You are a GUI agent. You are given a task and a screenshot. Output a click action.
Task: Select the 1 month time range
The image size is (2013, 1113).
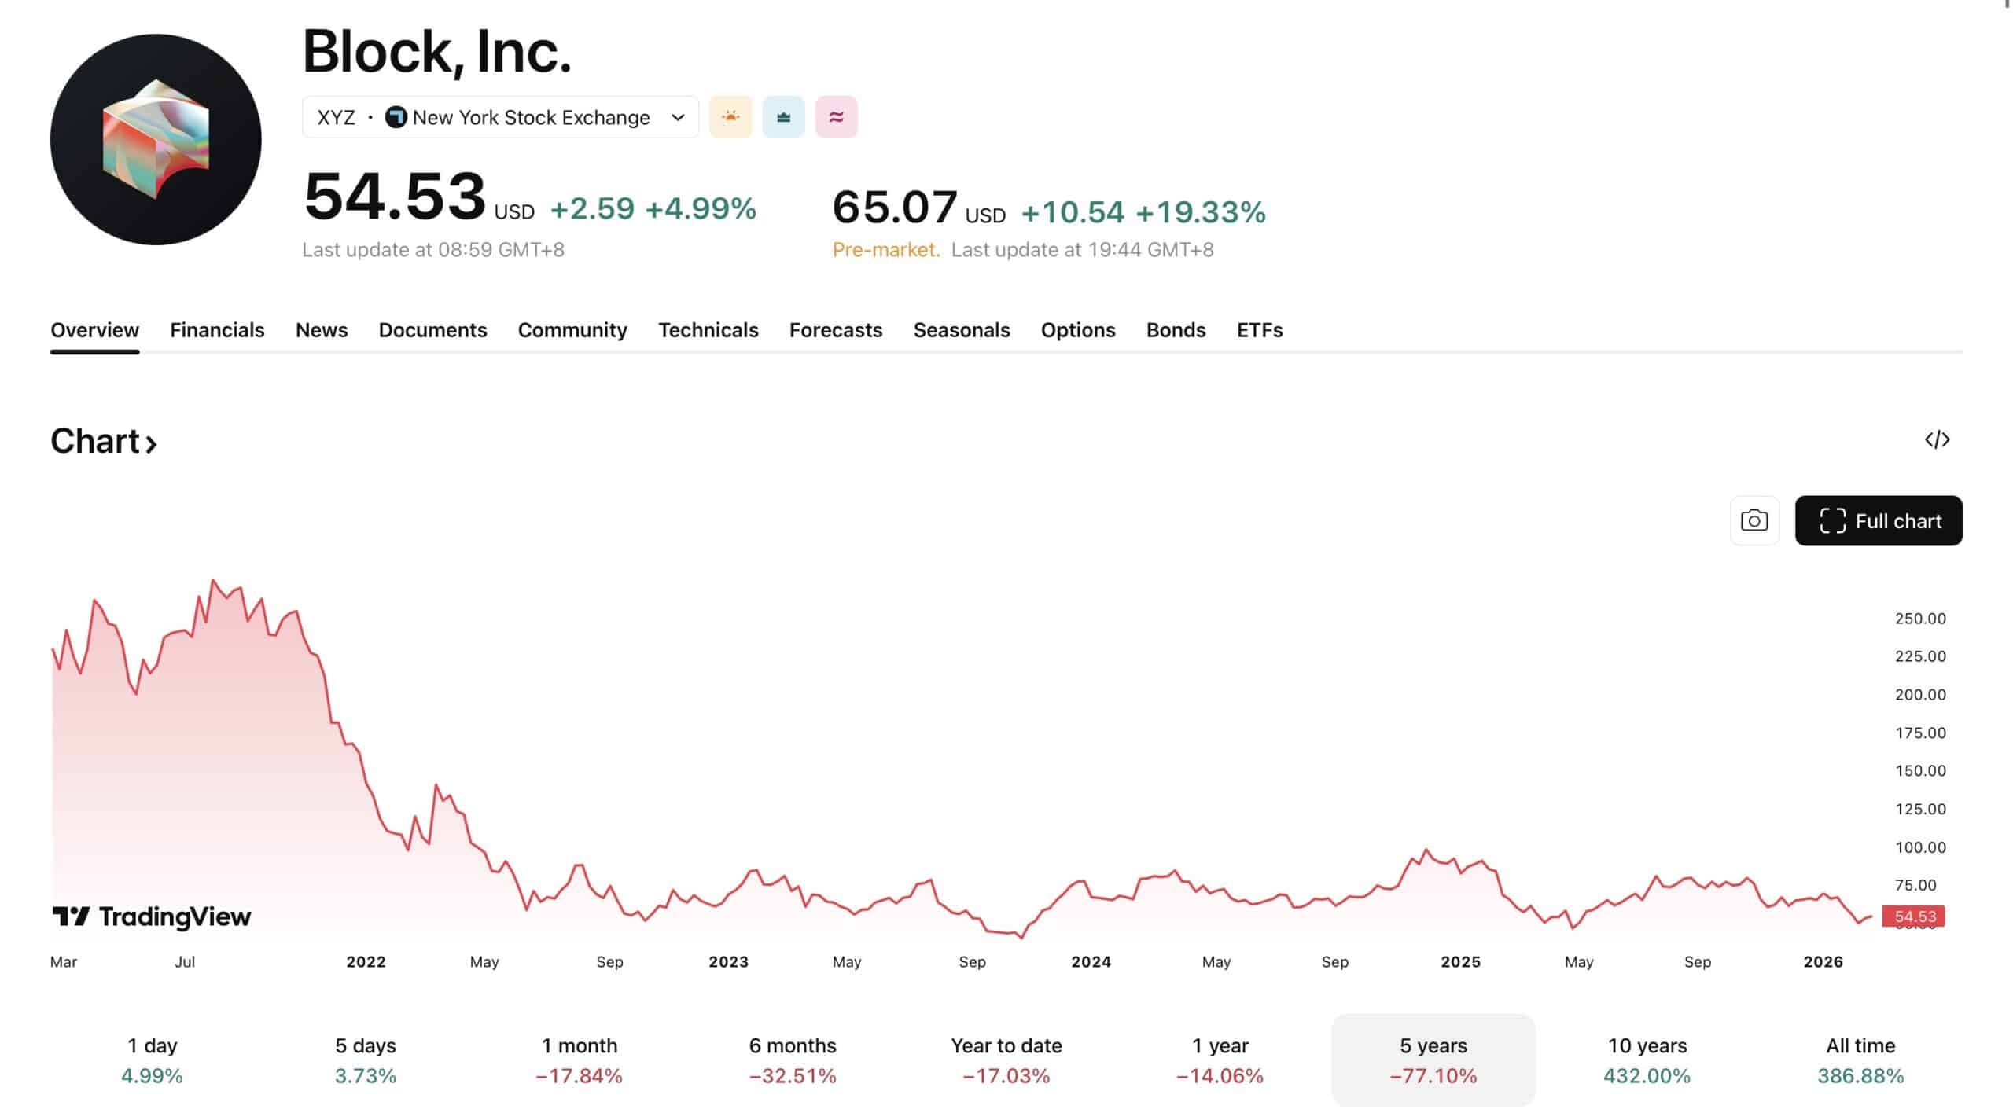pos(579,1060)
